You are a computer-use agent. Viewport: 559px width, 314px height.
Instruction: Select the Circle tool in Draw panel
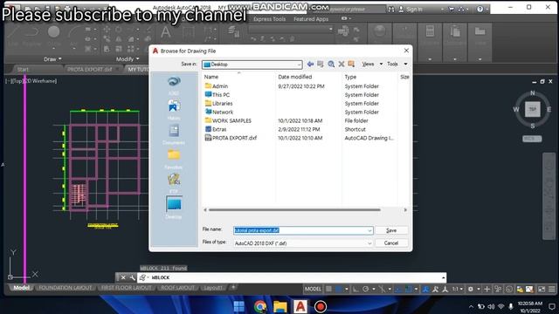54,32
